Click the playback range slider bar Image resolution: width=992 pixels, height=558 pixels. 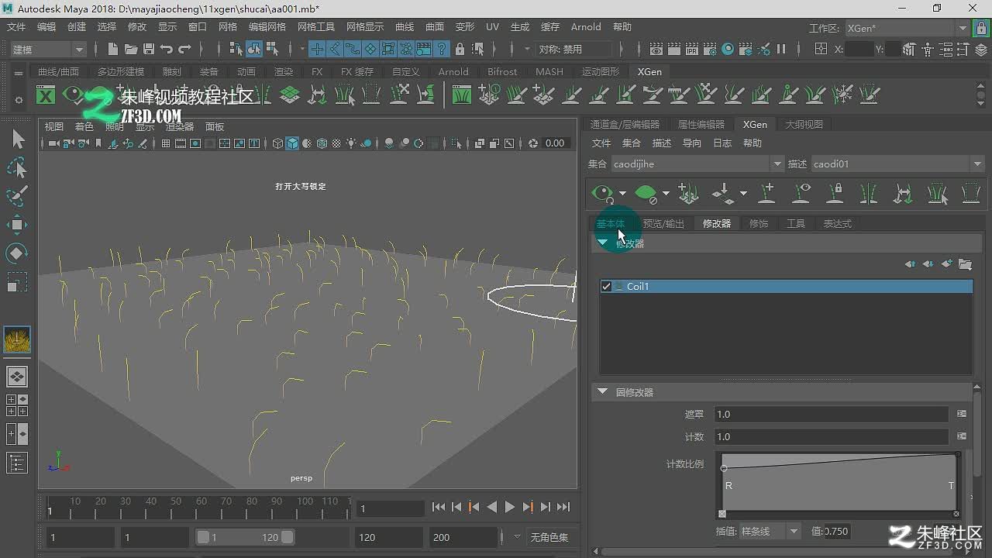pos(245,537)
